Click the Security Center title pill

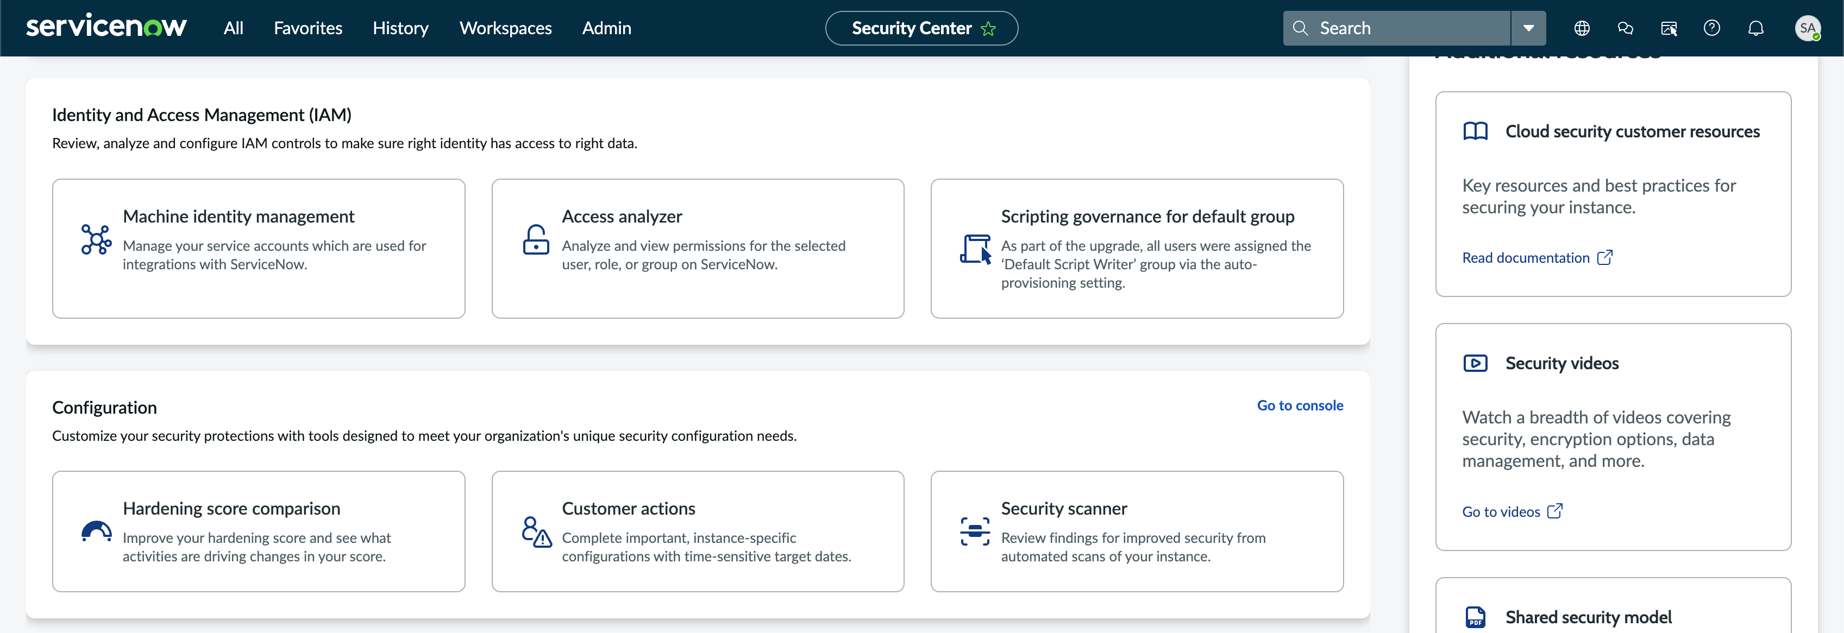tap(921, 28)
